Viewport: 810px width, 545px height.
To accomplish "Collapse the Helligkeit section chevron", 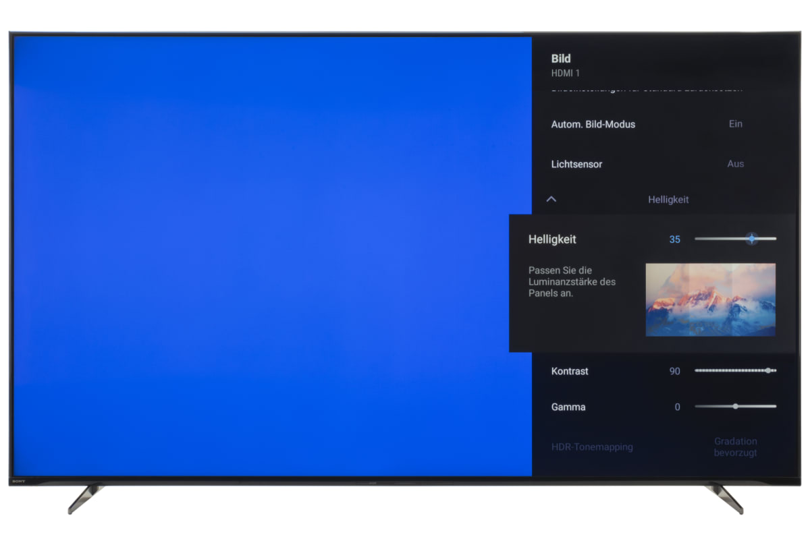I will (x=551, y=199).
